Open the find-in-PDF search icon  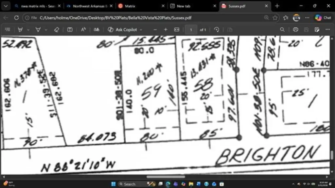pyautogui.click(x=282, y=30)
